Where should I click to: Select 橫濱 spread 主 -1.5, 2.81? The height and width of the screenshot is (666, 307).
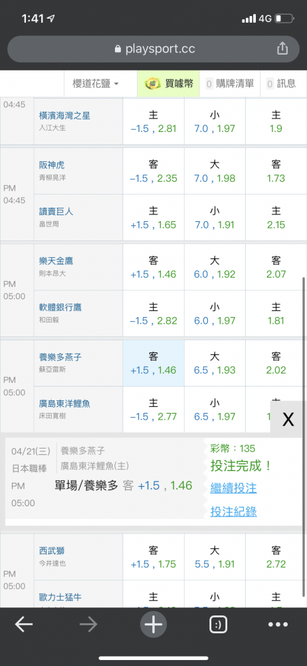coord(153,121)
